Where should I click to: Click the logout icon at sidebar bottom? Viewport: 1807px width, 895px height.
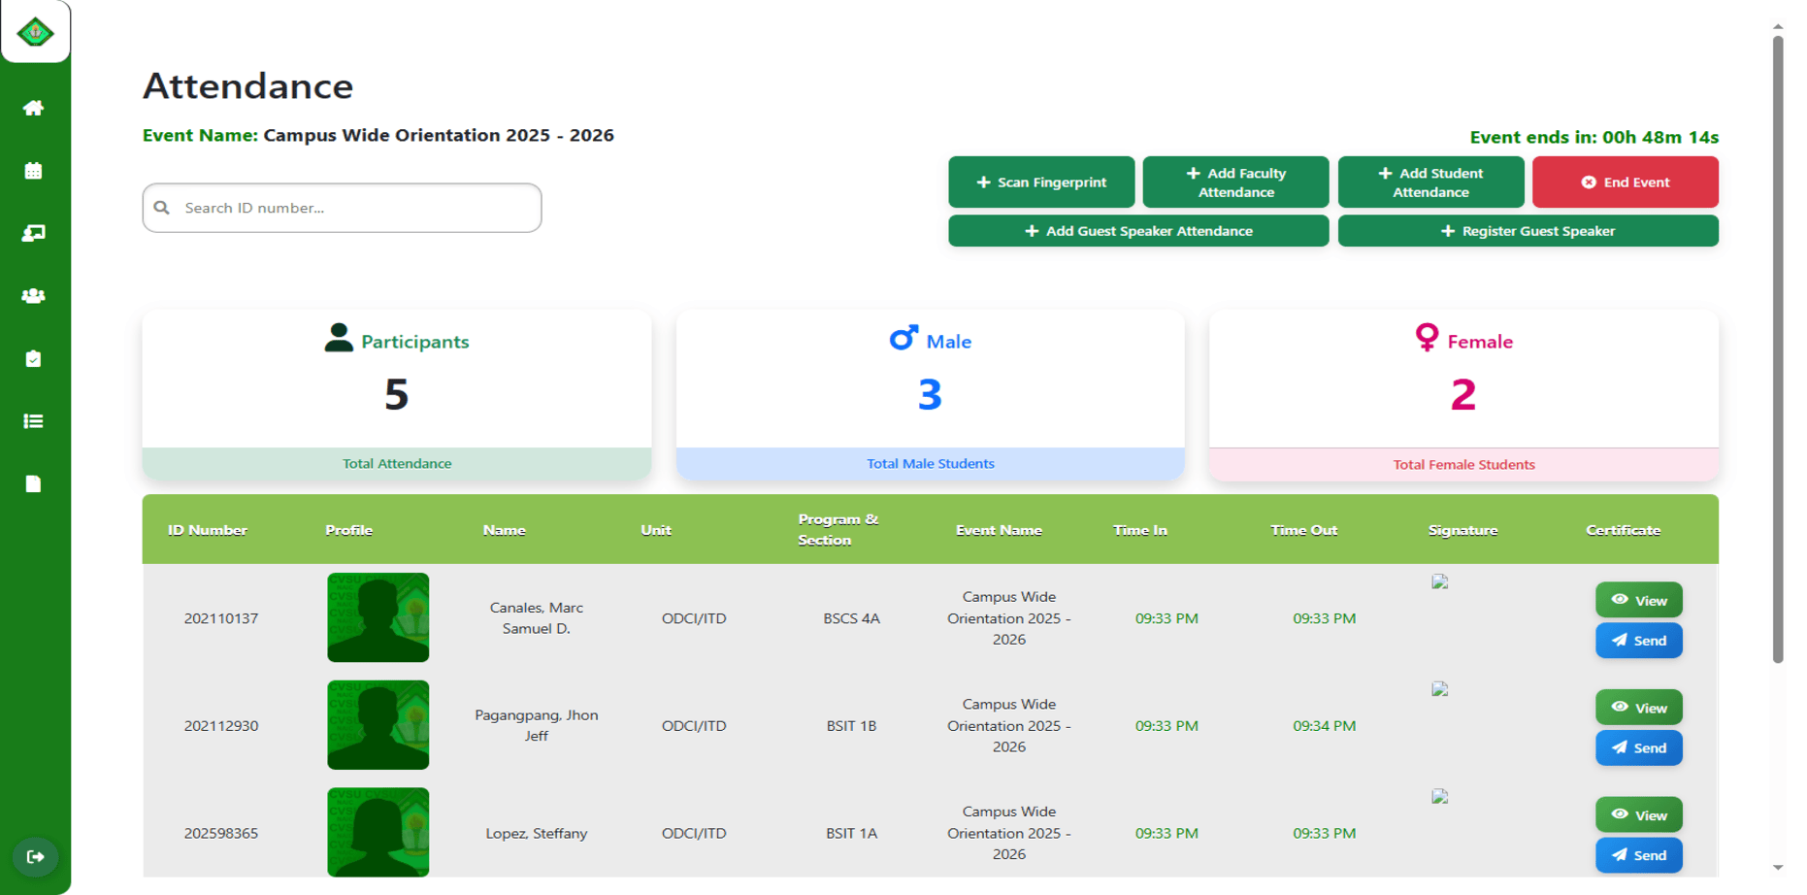(x=36, y=857)
